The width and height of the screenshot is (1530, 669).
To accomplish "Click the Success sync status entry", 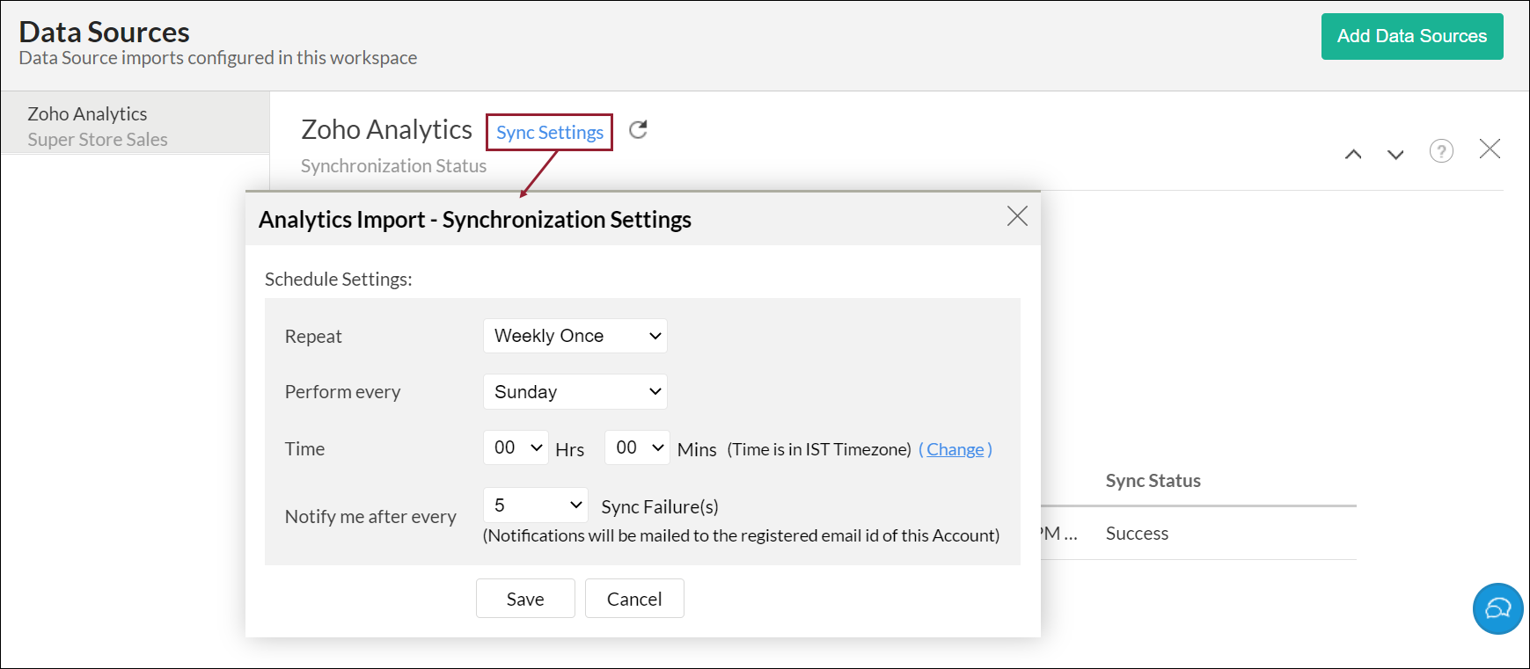I will (1137, 534).
